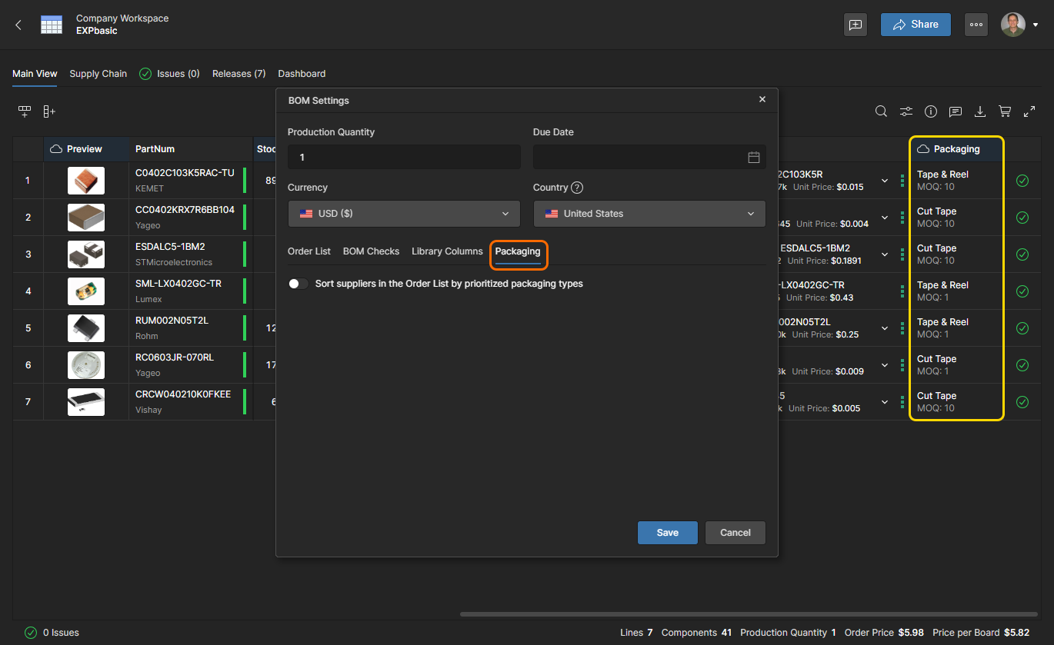Click the horizontal scrollbar at bottom
The height and width of the screenshot is (645, 1054).
coord(746,614)
